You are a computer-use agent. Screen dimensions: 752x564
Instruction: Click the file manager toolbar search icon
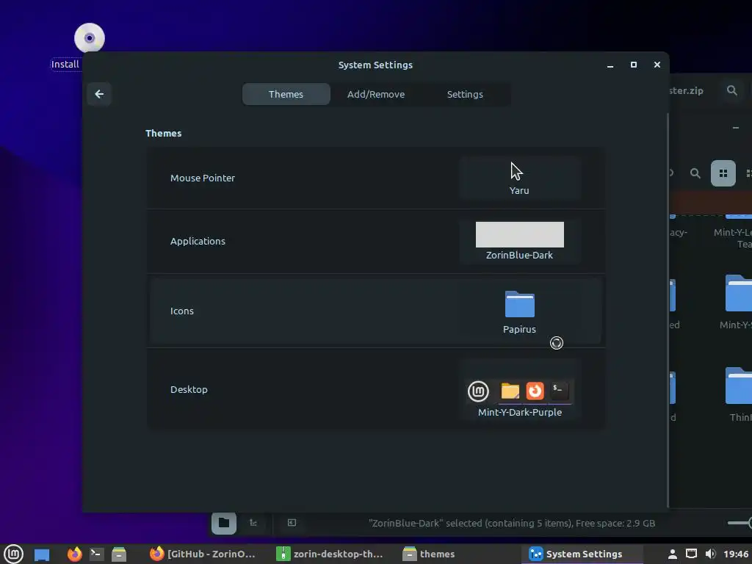click(695, 173)
